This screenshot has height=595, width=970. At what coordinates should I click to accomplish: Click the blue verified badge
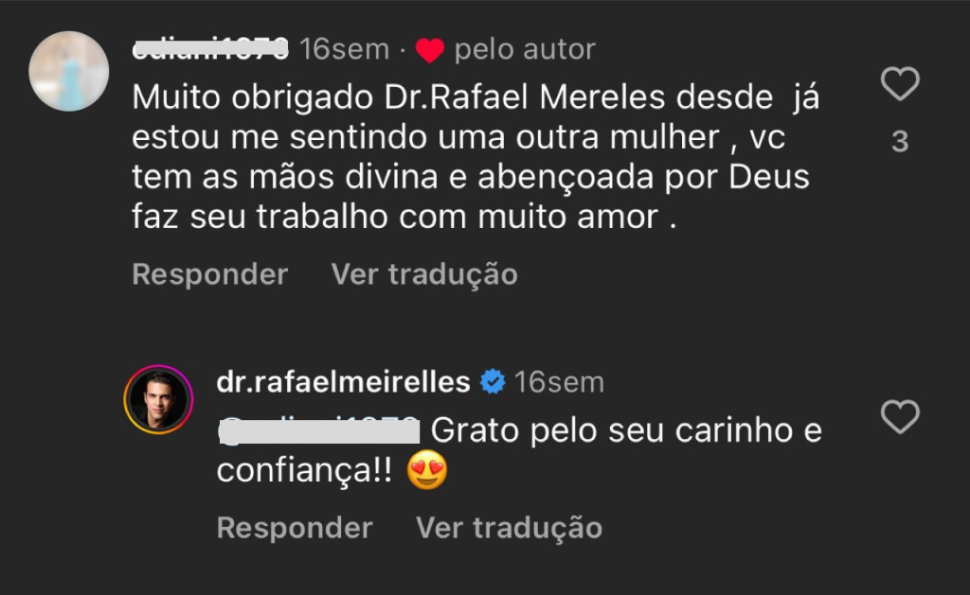[x=493, y=382]
